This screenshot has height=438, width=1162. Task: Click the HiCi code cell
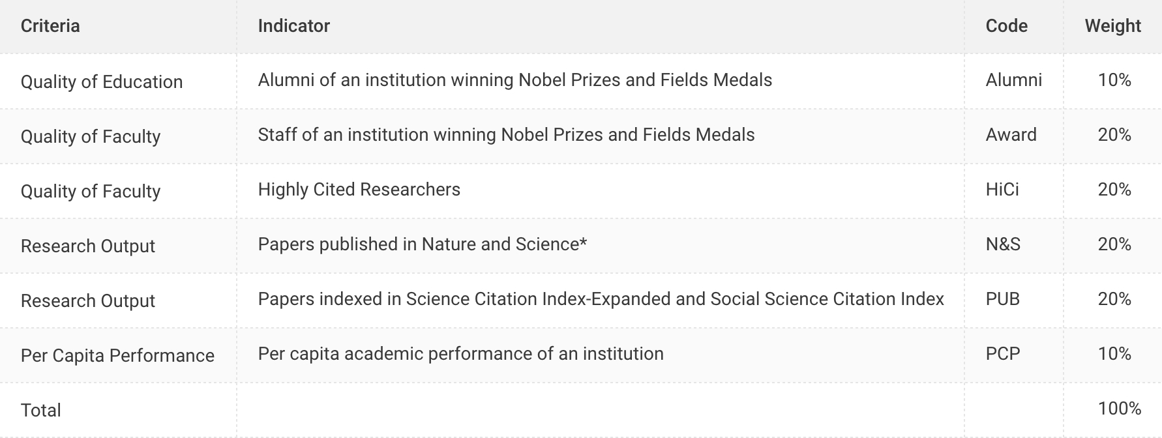pos(1002,190)
